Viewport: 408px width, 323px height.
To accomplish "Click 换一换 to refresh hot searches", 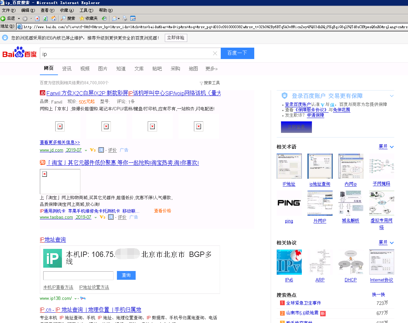I will (x=379, y=294).
